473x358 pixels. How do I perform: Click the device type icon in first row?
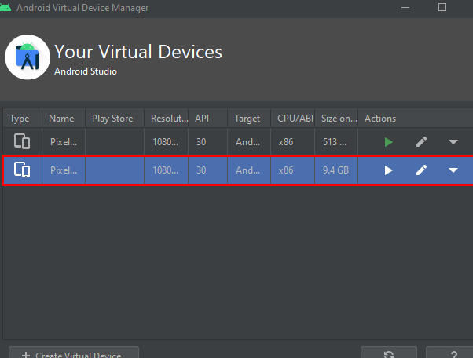tap(22, 142)
